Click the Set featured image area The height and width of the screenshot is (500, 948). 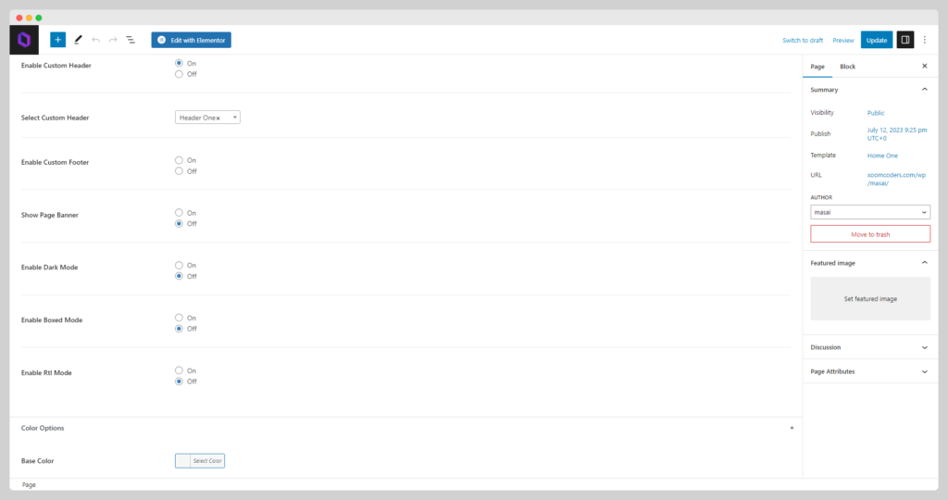pyautogui.click(x=870, y=299)
